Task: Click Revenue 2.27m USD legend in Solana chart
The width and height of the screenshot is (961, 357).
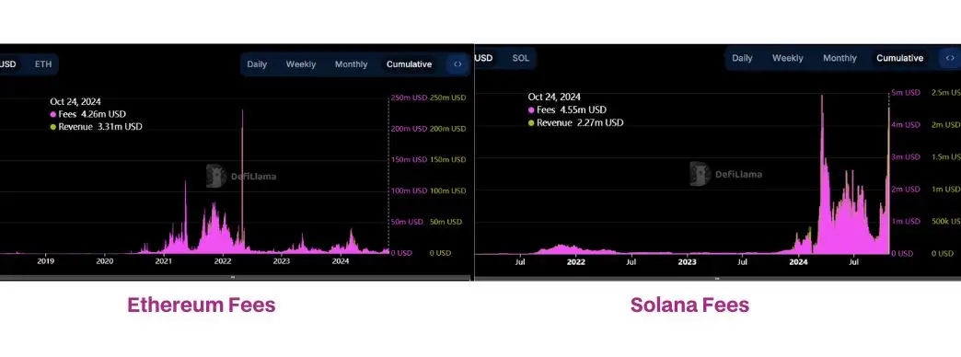Action: click(575, 122)
